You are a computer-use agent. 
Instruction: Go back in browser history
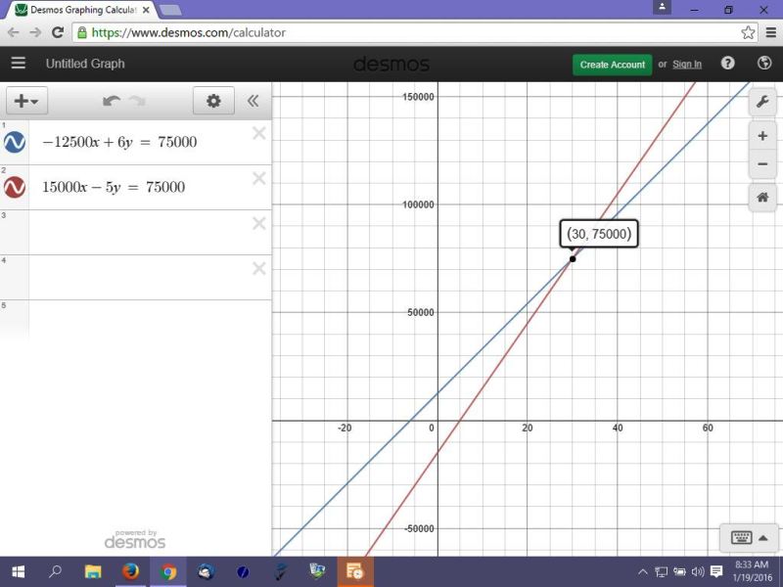pyautogui.click(x=13, y=33)
